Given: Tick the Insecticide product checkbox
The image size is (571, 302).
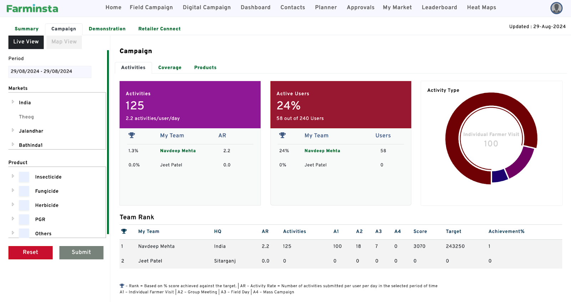Looking at the screenshot, I should [x=24, y=177].
